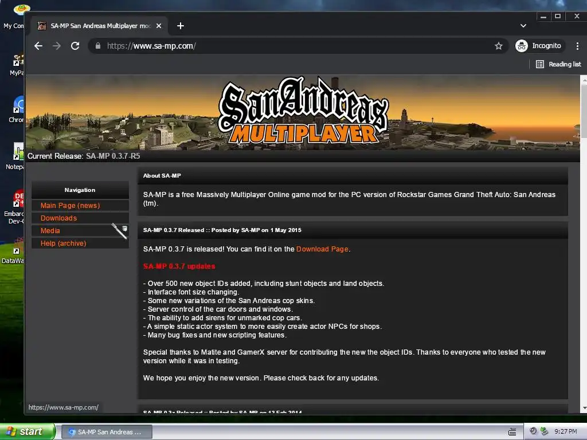Click the network system tray icon

(544, 431)
